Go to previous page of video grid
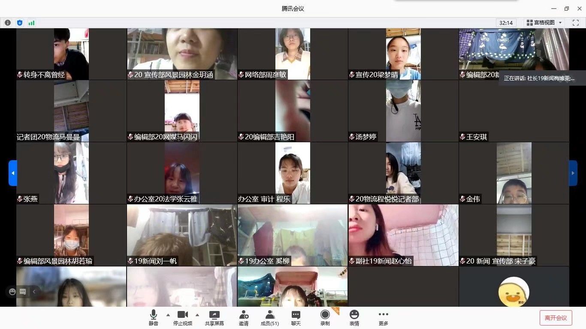 click(x=13, y=173)
